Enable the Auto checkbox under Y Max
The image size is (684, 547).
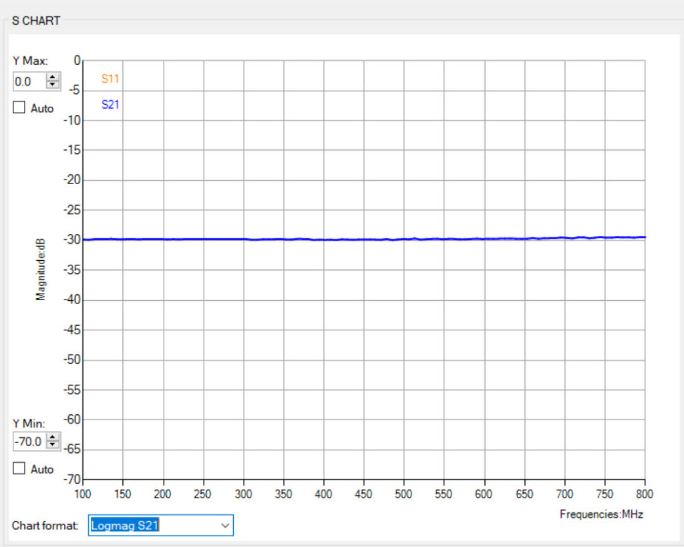pyautogui.click(x=19, y=107)
